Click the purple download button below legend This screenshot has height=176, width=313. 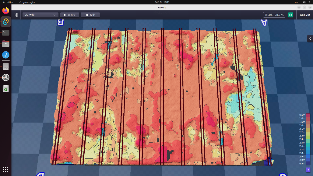[x=308, y=170]
